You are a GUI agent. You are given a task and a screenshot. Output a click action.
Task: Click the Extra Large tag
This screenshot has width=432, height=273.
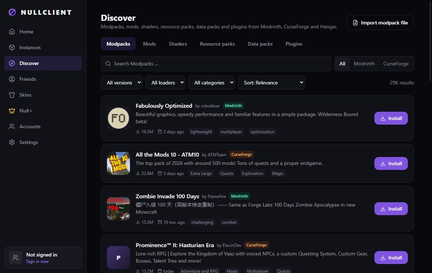[x=201, y=173]
